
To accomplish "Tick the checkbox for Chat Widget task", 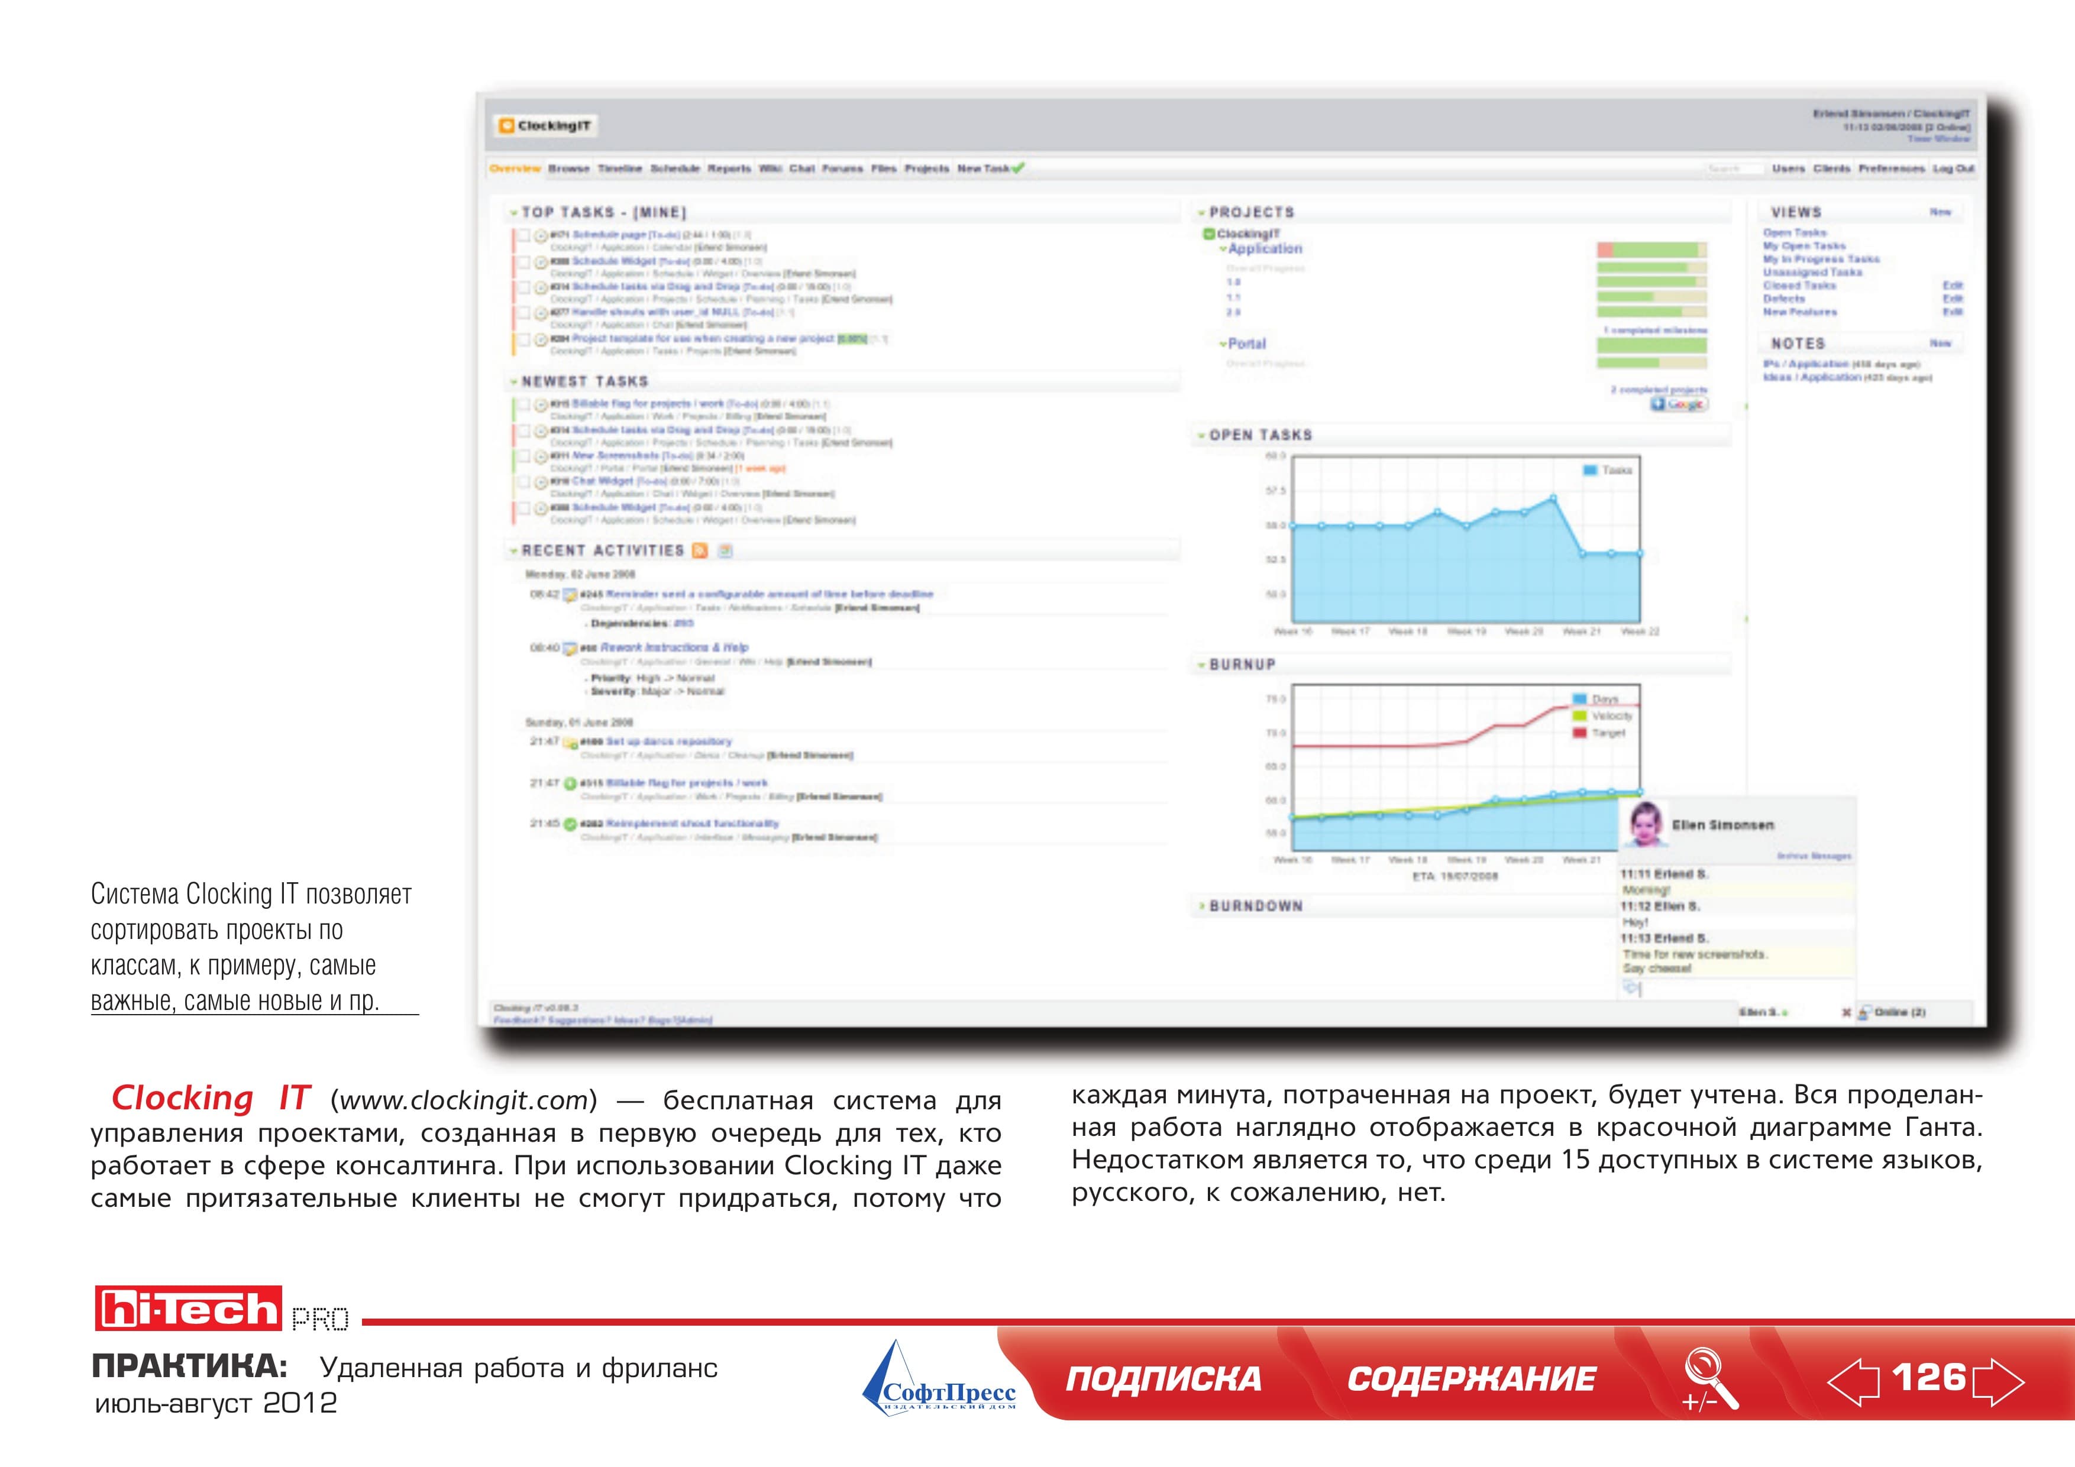I will [x=524, y=482].
